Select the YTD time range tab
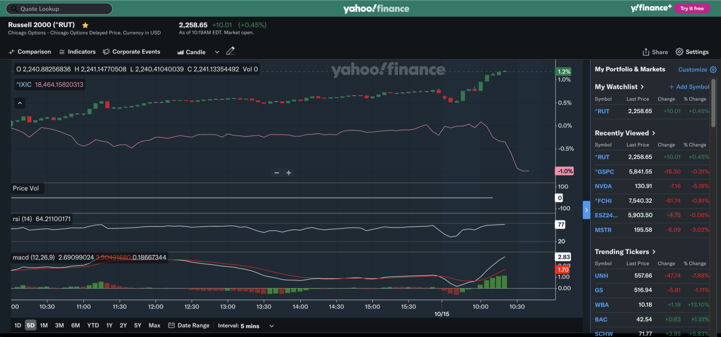The height and width of the screenshot is (337, 721). point(93,325)
